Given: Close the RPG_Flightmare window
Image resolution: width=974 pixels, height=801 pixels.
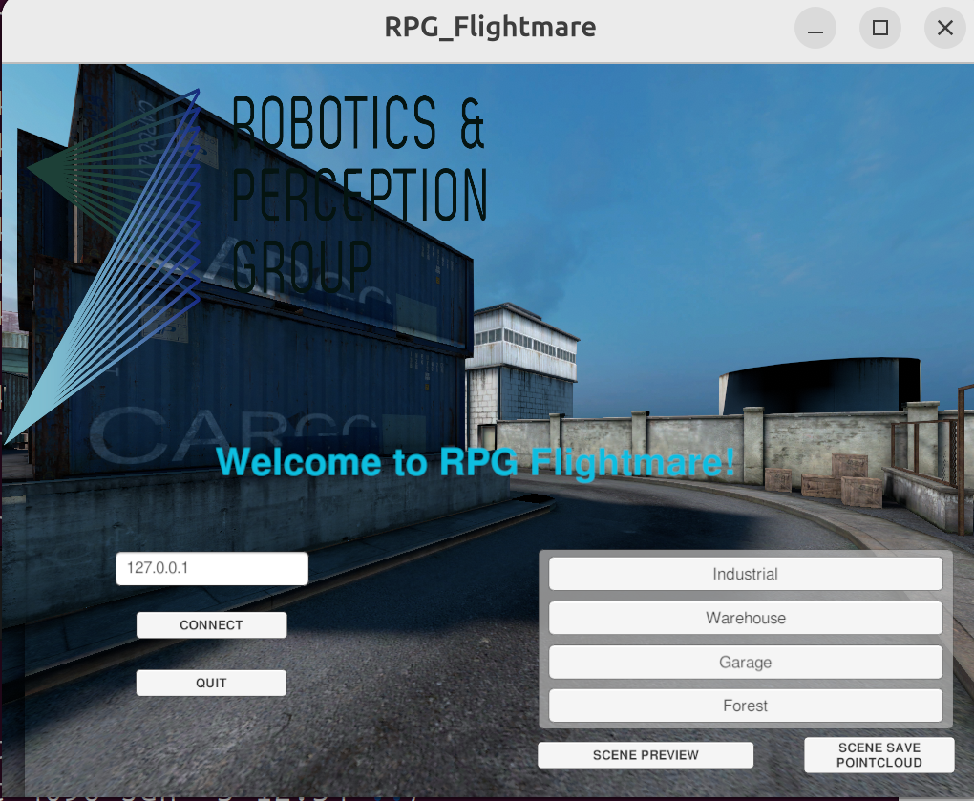Looking at the screenshot, I should 945,28.
